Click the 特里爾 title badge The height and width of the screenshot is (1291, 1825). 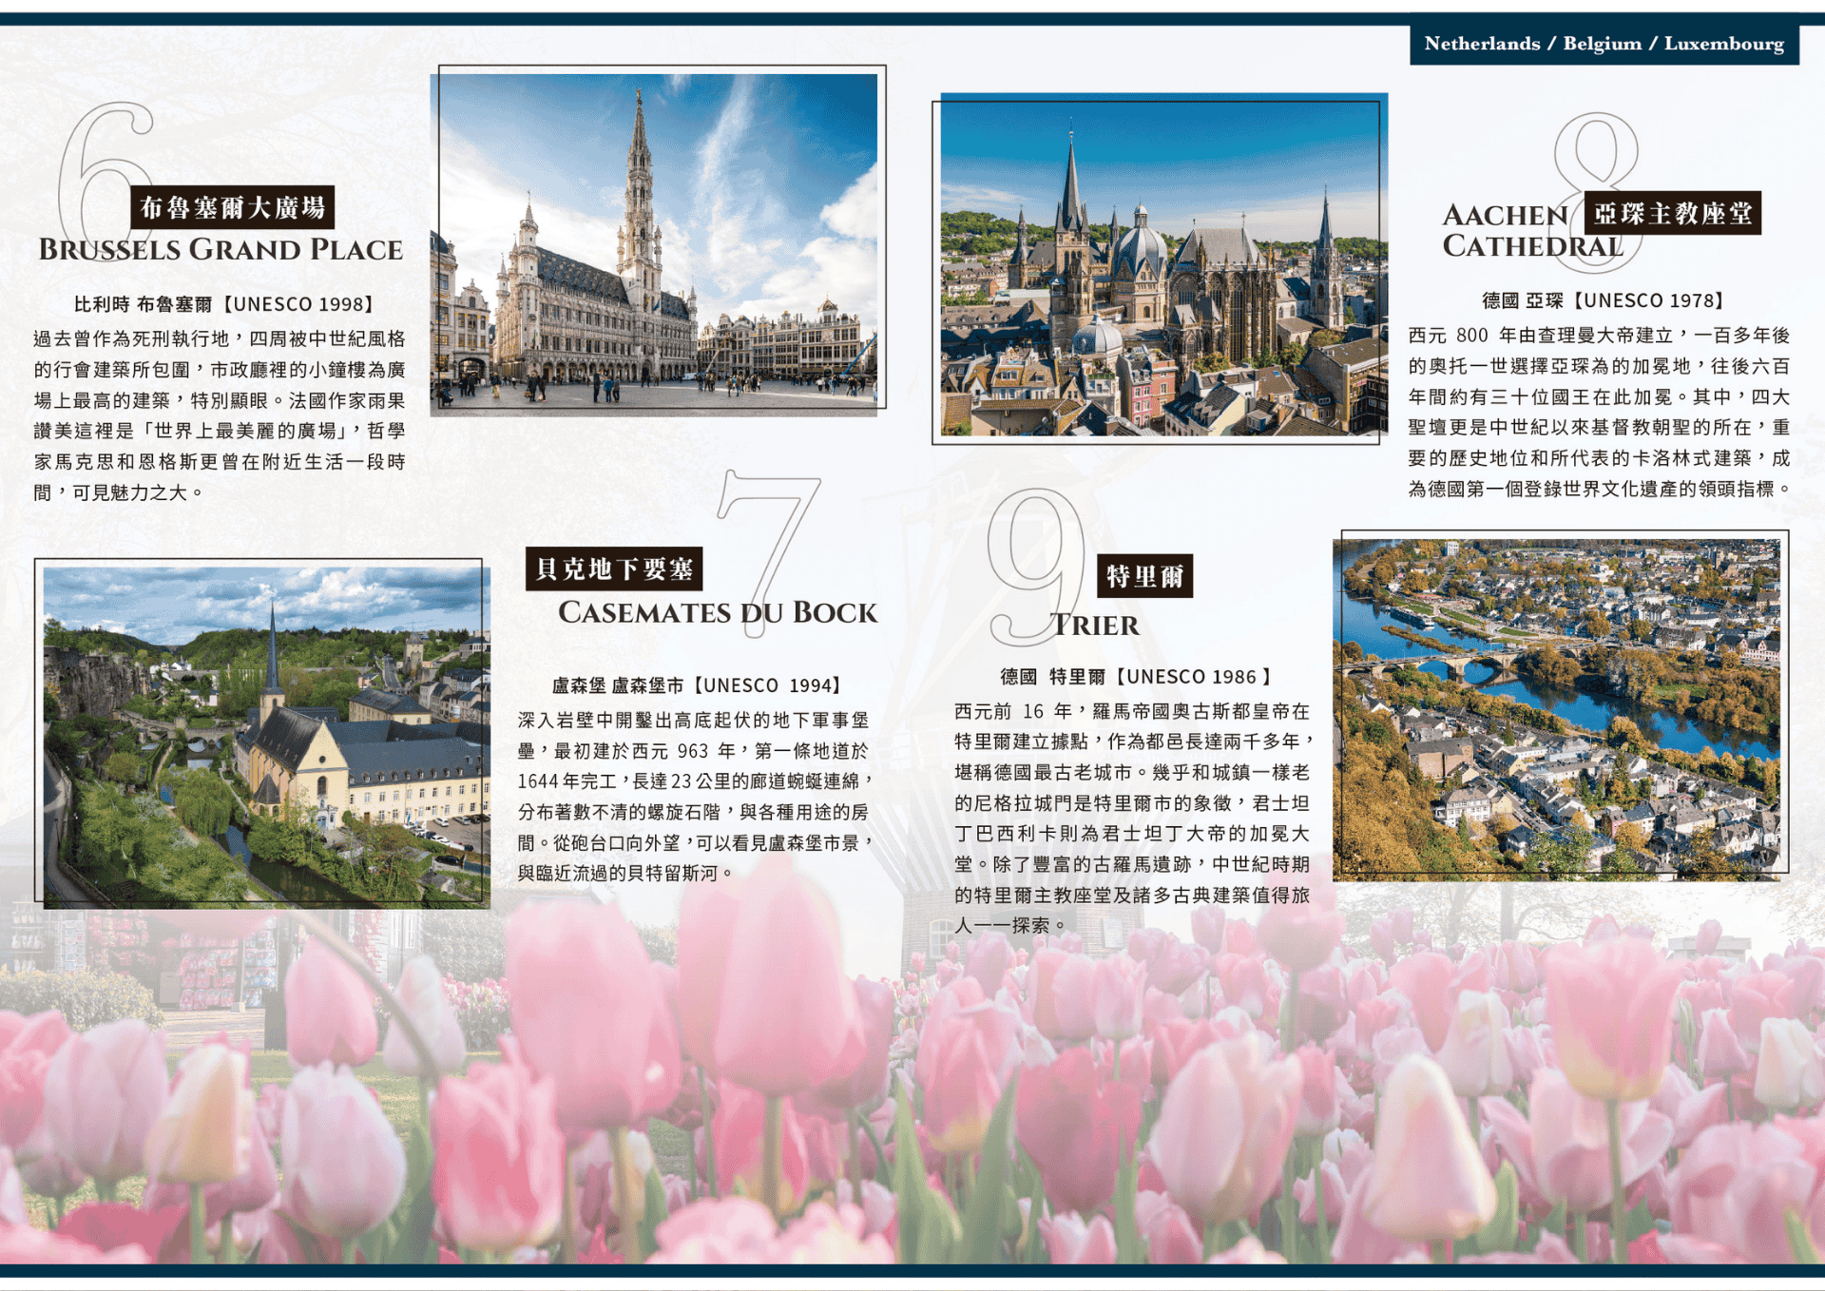click(1144, 576)
